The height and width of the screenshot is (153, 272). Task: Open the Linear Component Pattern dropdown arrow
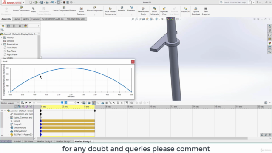(64, 15)
